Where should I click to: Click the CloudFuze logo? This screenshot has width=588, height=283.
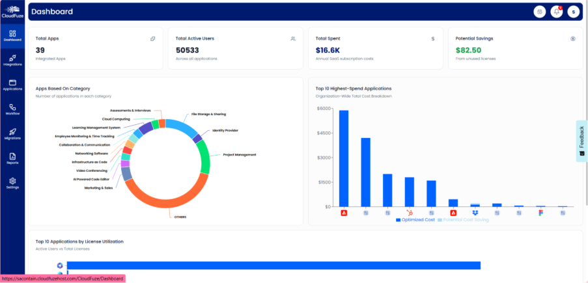click(12, 10)
